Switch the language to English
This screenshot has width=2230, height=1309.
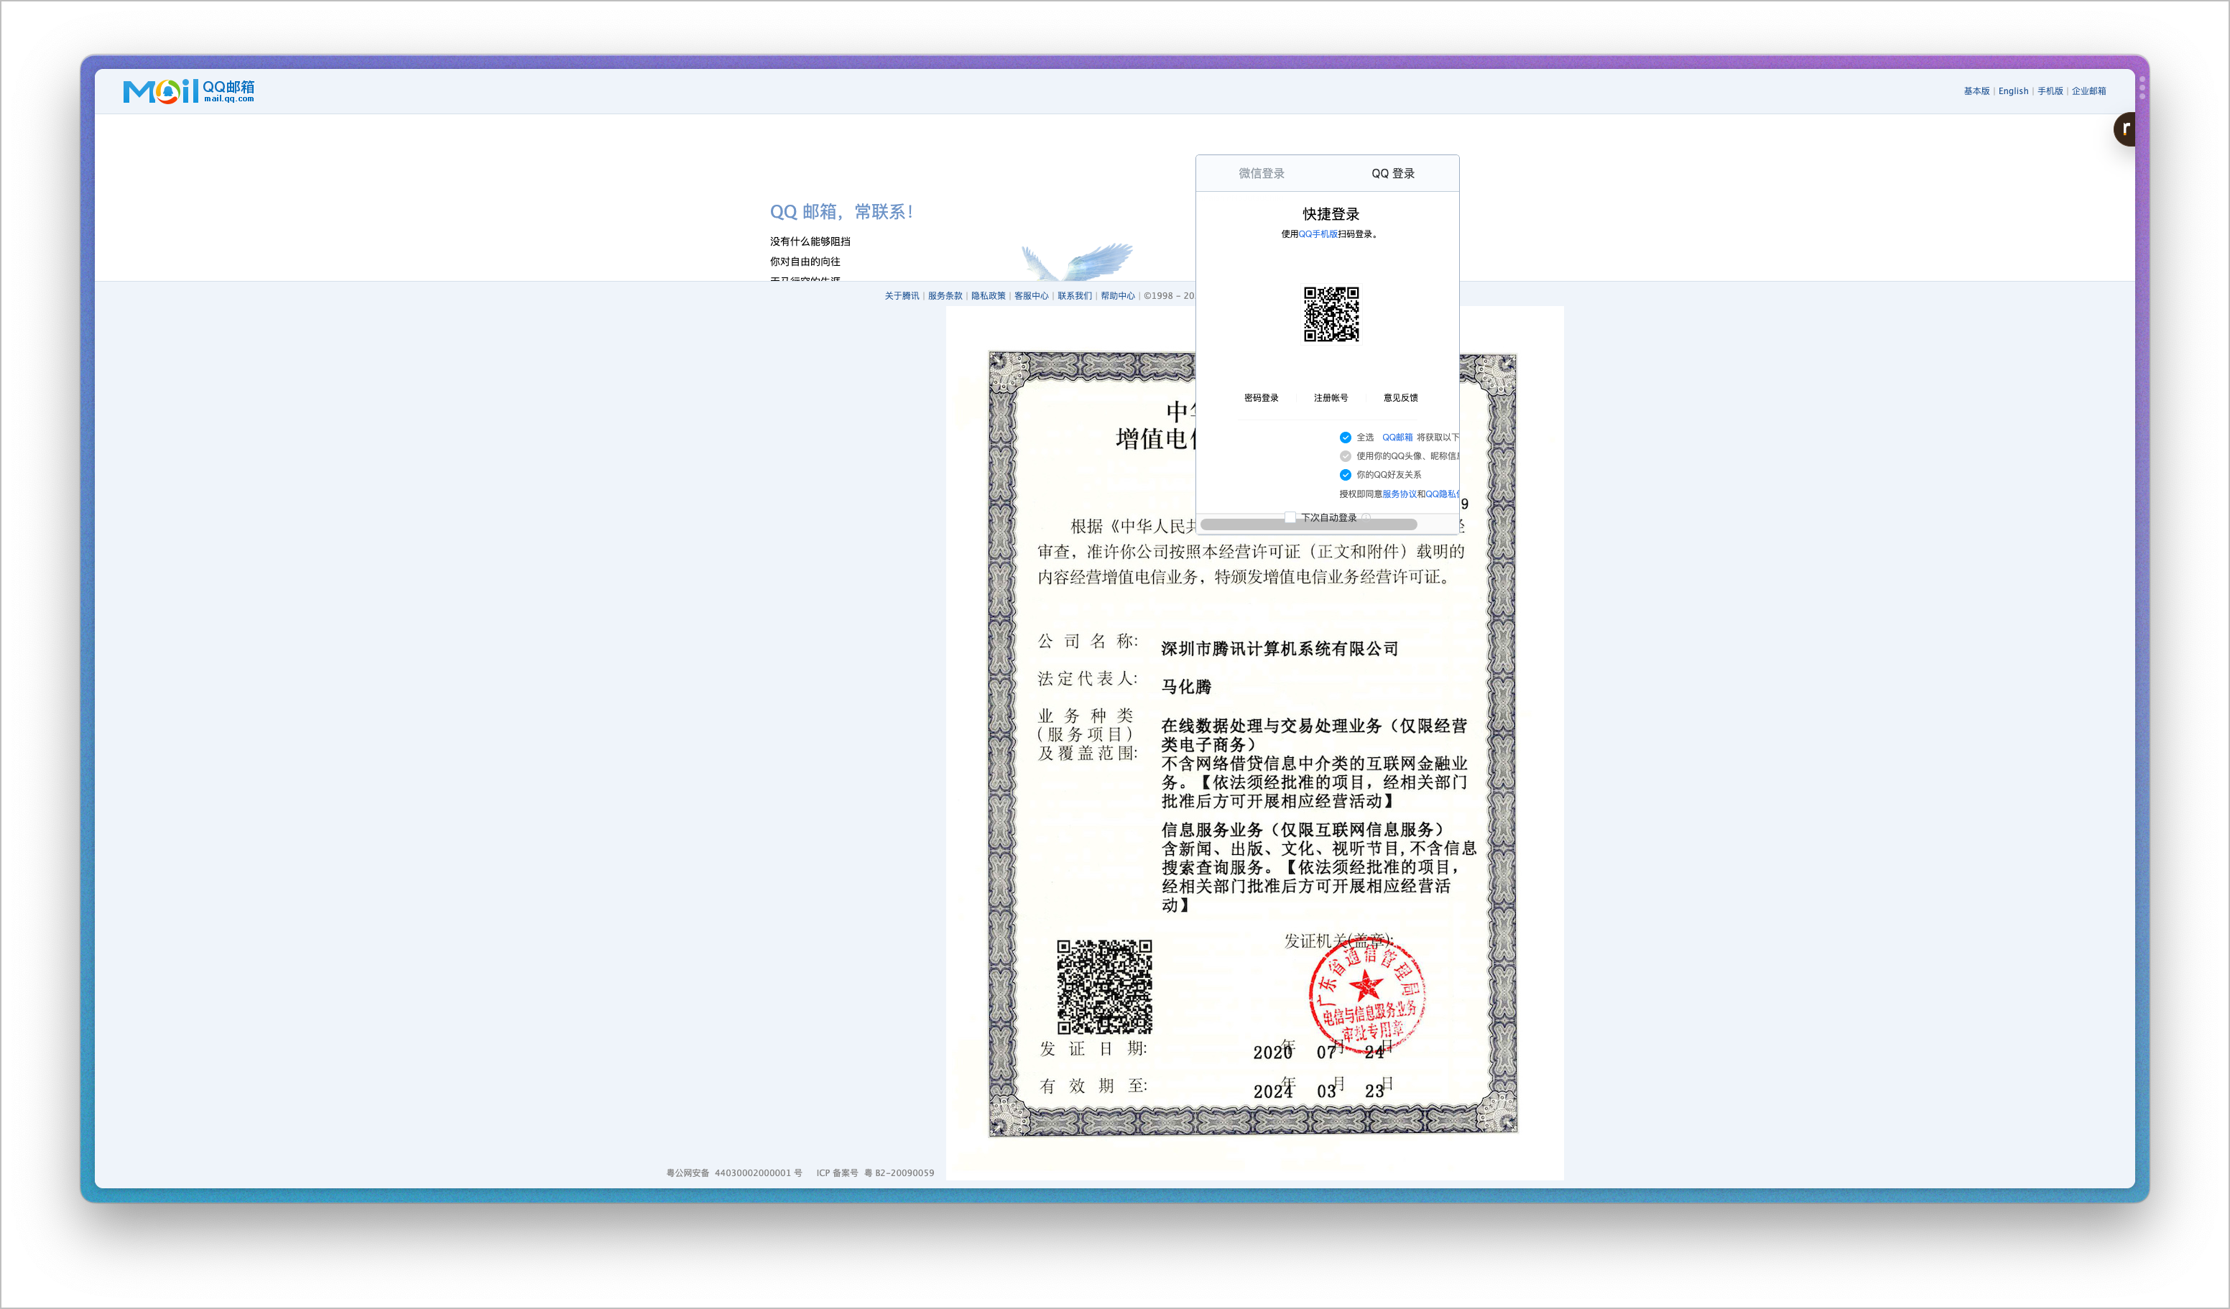(2013, 91)
